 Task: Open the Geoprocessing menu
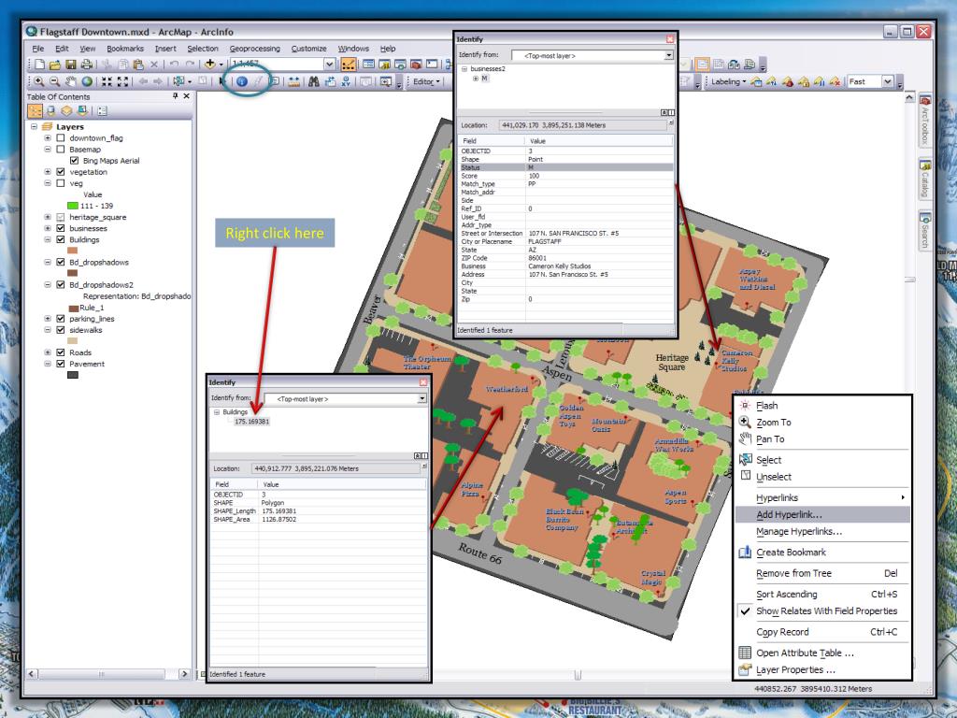click(x=254, y=49)
